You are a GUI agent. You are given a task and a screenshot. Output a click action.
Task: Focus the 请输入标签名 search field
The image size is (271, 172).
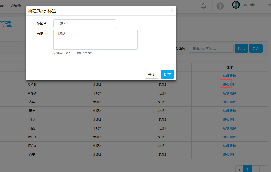click(211, 48)
